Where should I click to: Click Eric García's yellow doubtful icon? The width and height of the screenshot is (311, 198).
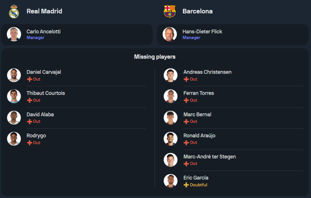coord(186,185)
